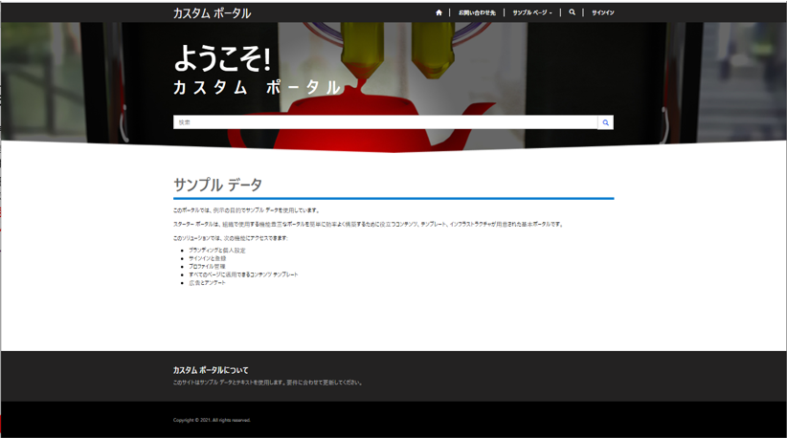Open the navbar search magnifier icon
The height and width of the screenshot is (438, 787).
(x=573, y=12)
